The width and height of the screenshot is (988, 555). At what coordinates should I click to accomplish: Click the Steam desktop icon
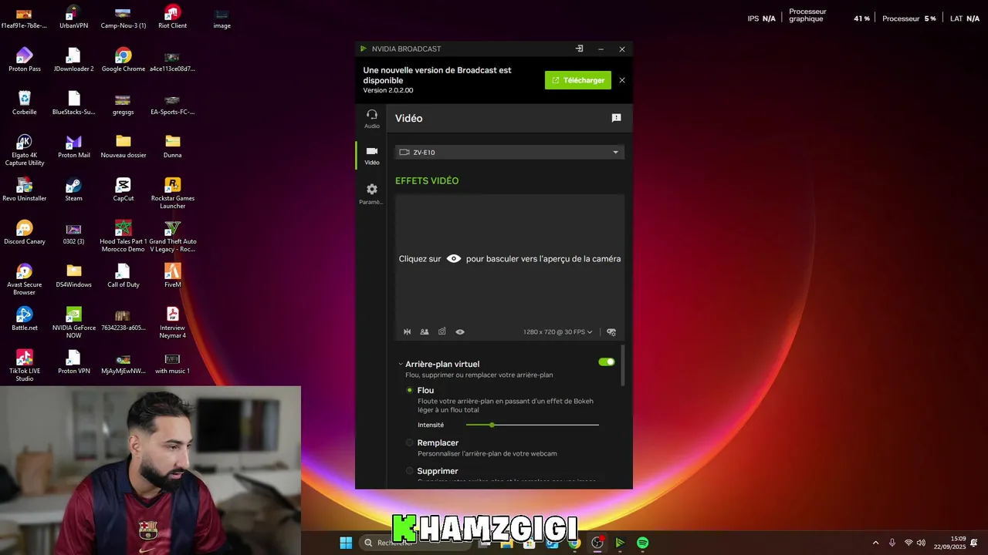[74, 190]
